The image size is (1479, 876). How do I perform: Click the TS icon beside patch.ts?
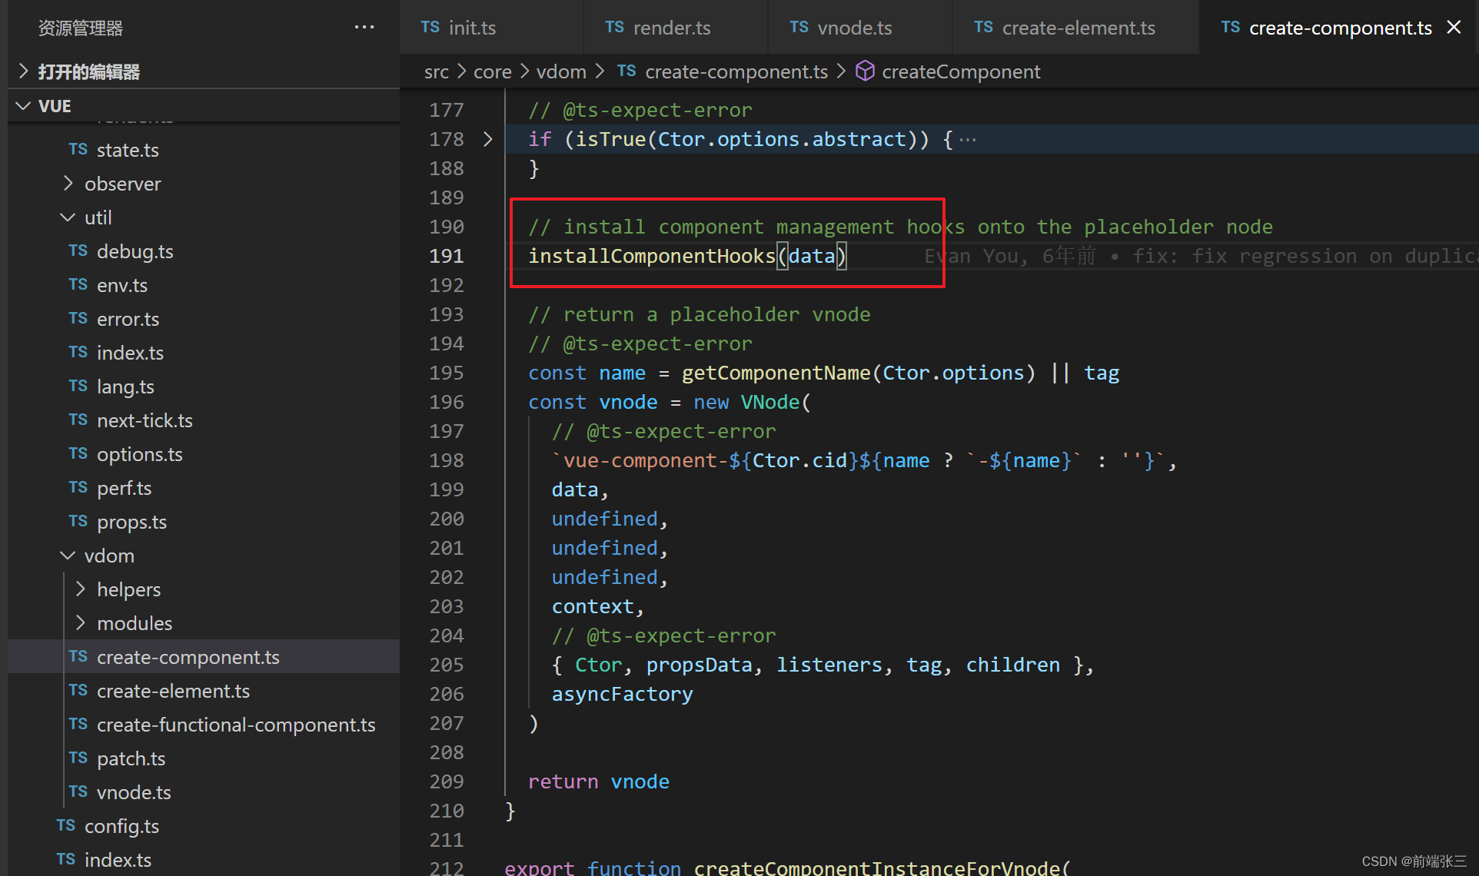[x=78, y=758]
